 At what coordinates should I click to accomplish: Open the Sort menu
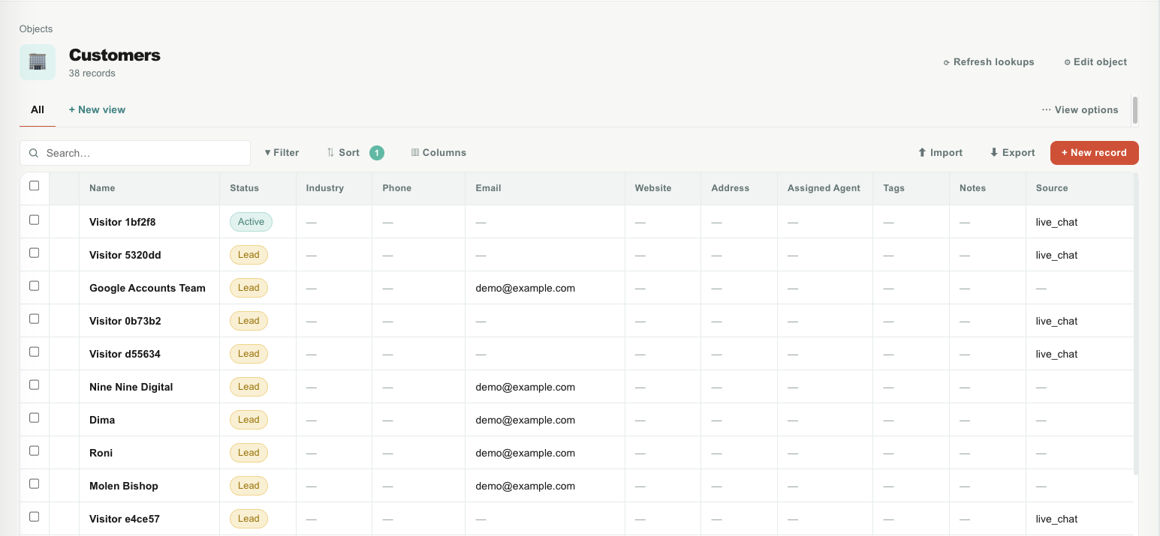pos(343,152)
